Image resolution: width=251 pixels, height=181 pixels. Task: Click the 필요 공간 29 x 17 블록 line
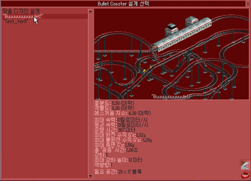118,172
